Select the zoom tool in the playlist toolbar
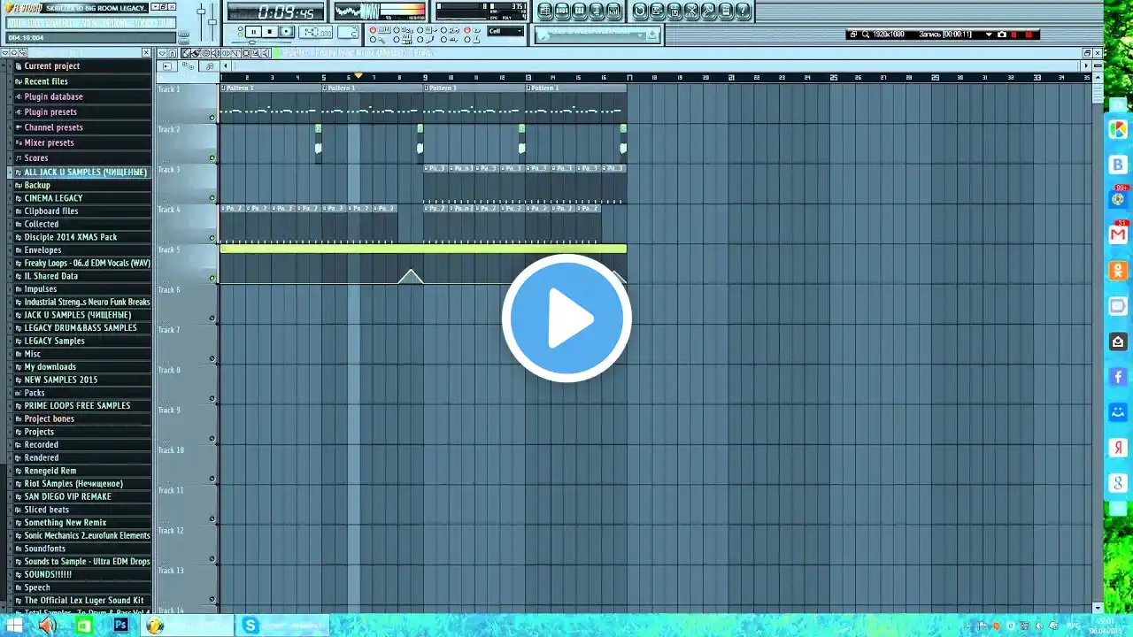The width and height of the screenshot is (1133, 637). [x=256, y=53]
